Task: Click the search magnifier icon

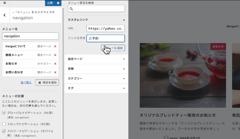Action: [x=71, y=9]
